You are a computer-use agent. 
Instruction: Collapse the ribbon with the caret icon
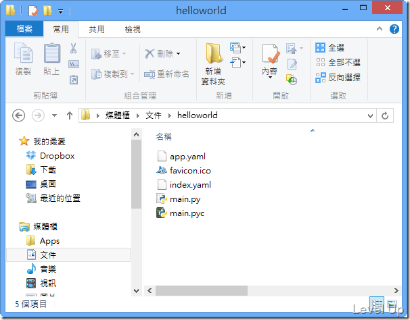click(380, 29)
